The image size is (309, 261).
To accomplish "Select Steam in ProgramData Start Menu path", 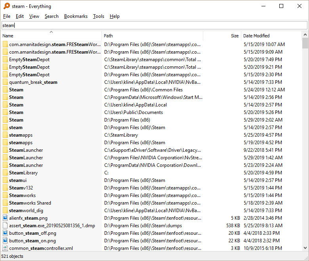I will 16,97.
